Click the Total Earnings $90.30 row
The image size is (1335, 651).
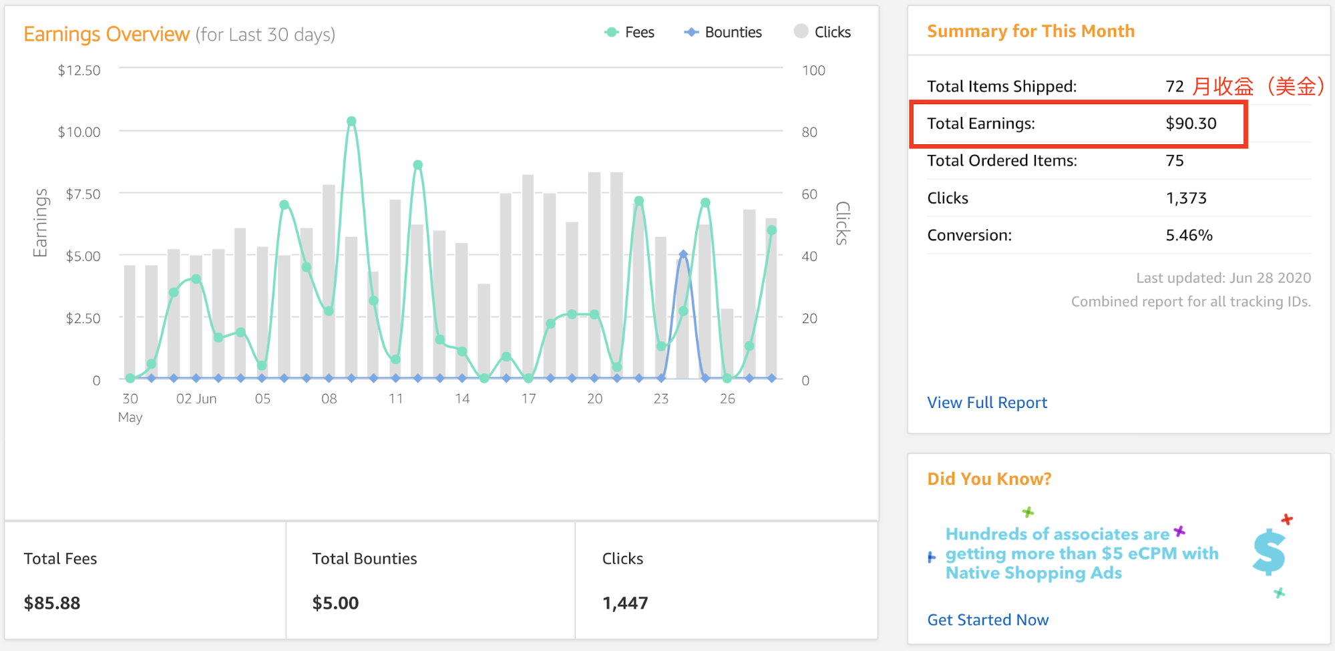(x=1078, y=124)
